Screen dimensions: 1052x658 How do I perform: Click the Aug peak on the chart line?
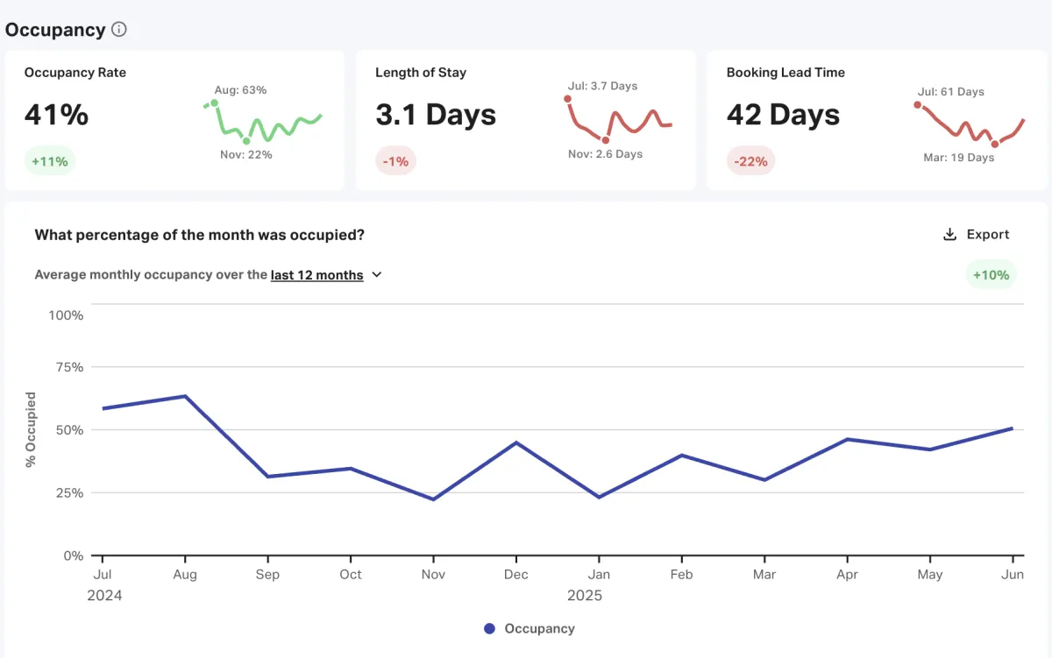coord(185,396)
